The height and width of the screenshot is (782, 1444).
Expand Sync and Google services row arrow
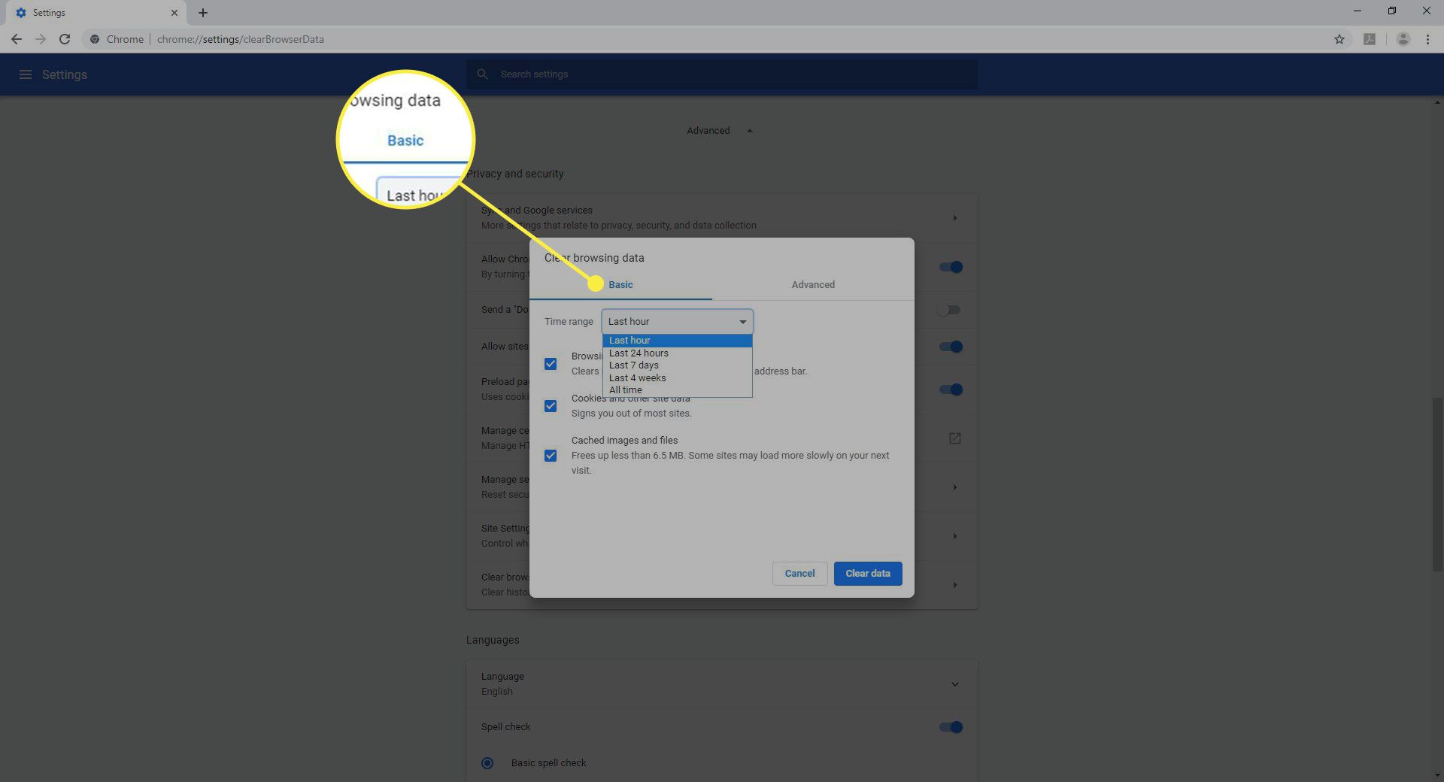tap(955, 218)
